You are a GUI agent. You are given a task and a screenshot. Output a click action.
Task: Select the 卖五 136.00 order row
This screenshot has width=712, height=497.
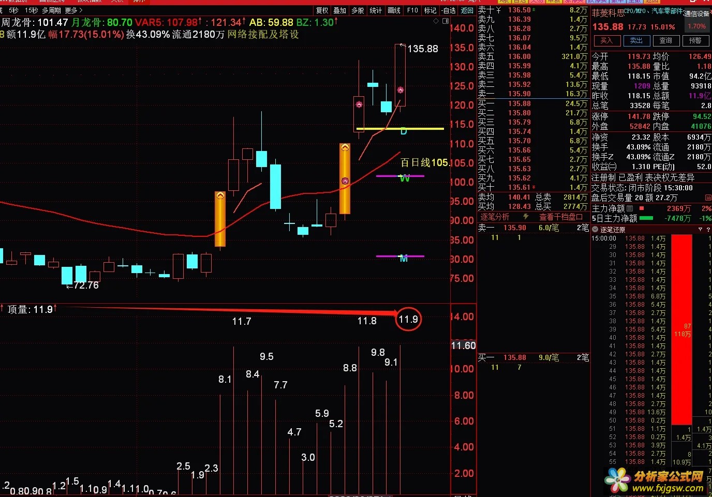533,56
